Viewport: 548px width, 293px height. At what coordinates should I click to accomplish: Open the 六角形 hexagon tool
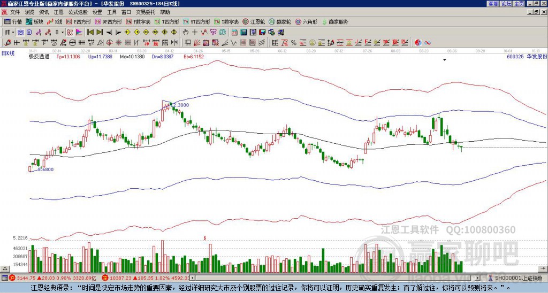(x=307, y=21)
